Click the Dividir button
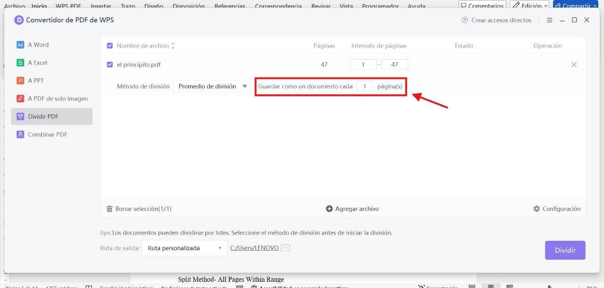Viewport: 604px width, 288px height. (565, 250)
